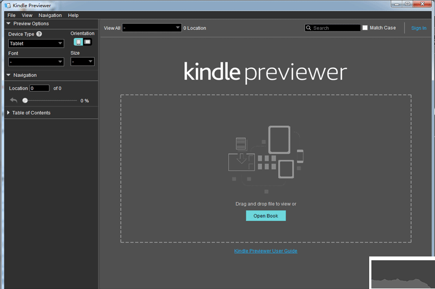Expand the Table of Contents section
Screen dimensions: 435x289
8,113
